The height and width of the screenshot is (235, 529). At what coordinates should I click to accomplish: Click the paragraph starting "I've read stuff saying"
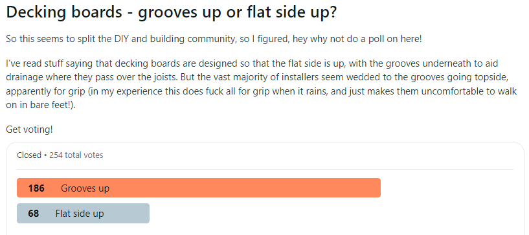(x=262, y=84)
